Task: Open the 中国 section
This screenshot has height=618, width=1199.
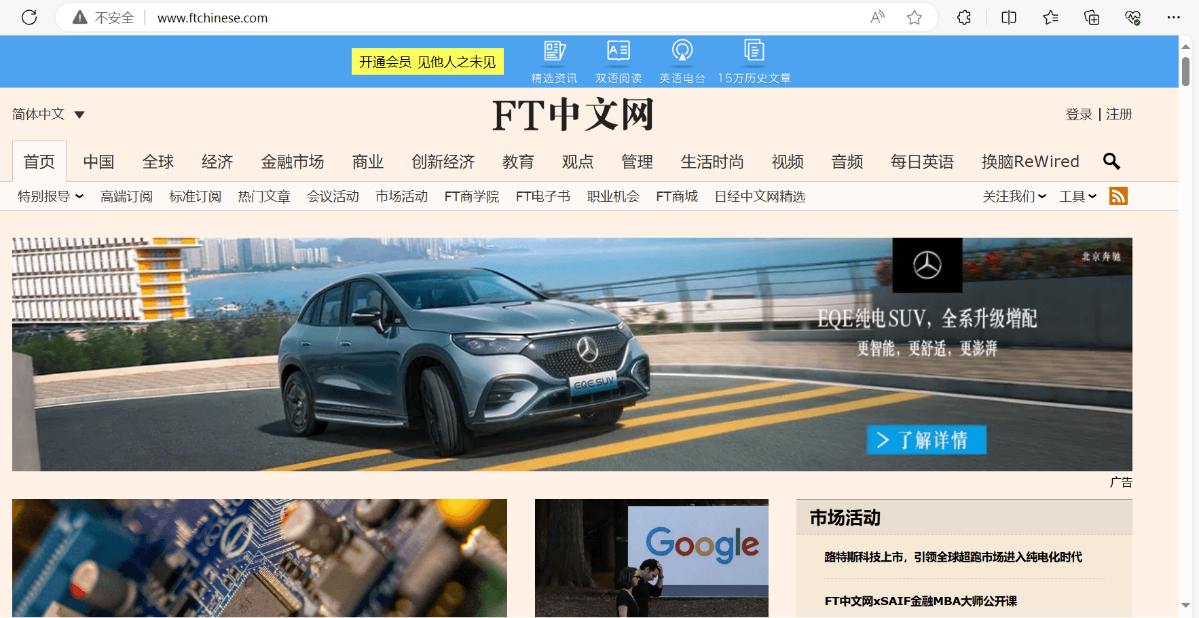Action: (x=98, y=162)
